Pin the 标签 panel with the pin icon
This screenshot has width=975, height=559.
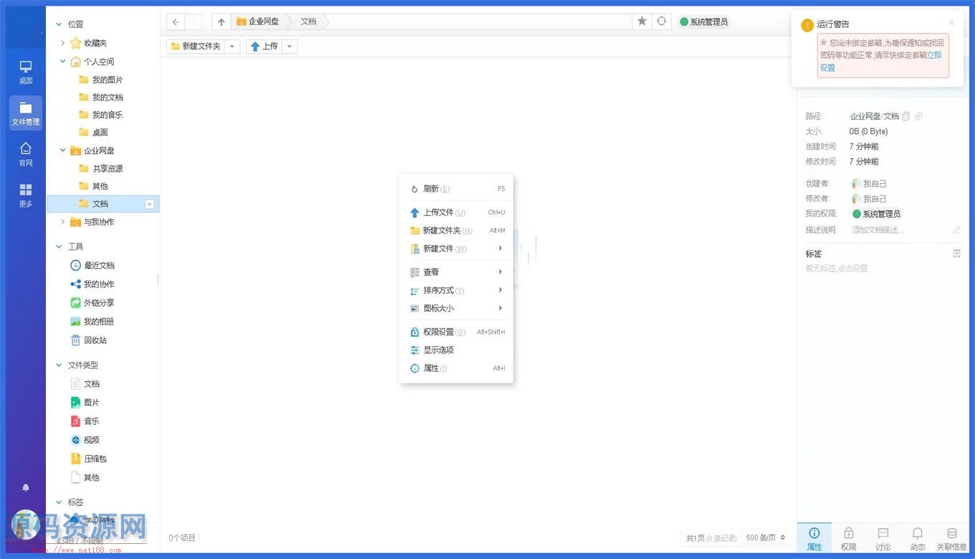pos(956,253)
